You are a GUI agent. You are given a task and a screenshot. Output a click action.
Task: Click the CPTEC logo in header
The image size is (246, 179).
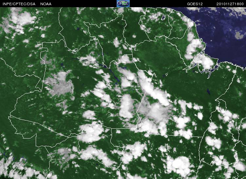click(123, 4)
